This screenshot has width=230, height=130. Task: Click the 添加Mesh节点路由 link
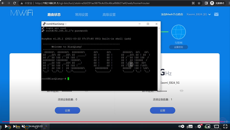[x=172, y=14]
